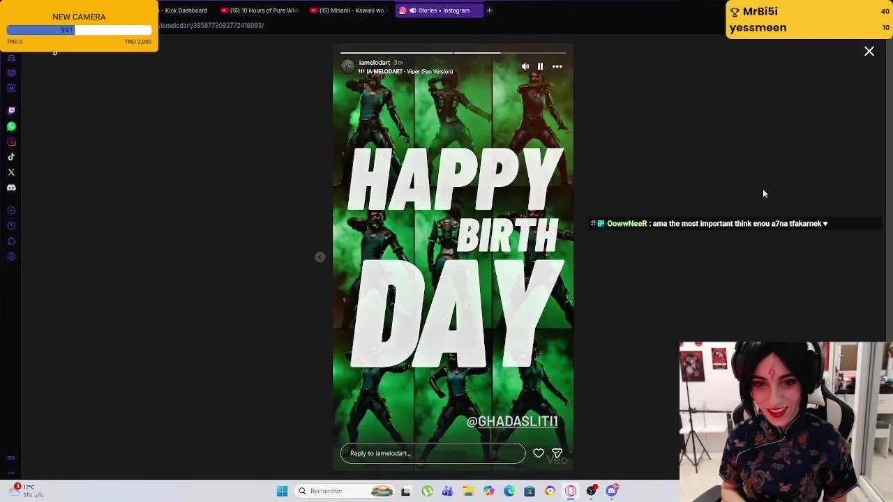Go to the previous story arrow
Image resolution: width=893 pixels, height=502 pixels.
pos(320,257)
